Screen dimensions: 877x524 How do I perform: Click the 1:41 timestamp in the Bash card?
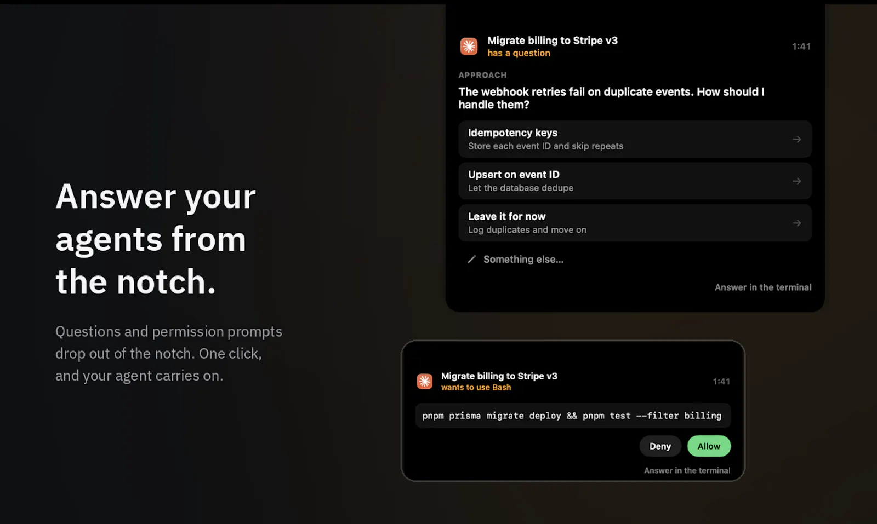click(x=721, y=382)
